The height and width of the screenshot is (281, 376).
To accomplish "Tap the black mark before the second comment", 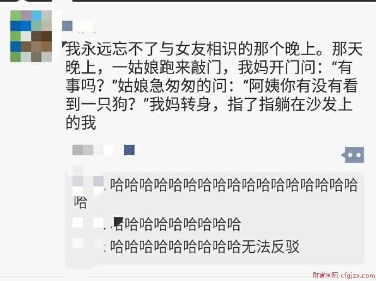I will [x=118, y=222].
